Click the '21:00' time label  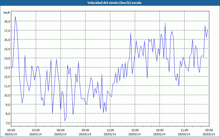click(x=184, y=130)
